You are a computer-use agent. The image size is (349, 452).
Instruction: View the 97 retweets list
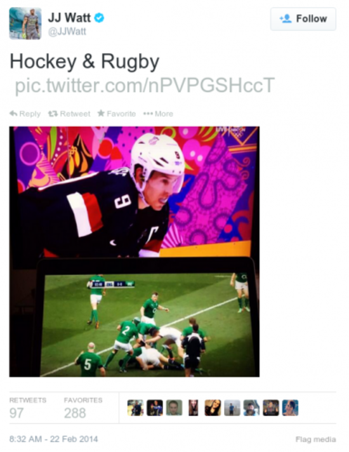28,408
